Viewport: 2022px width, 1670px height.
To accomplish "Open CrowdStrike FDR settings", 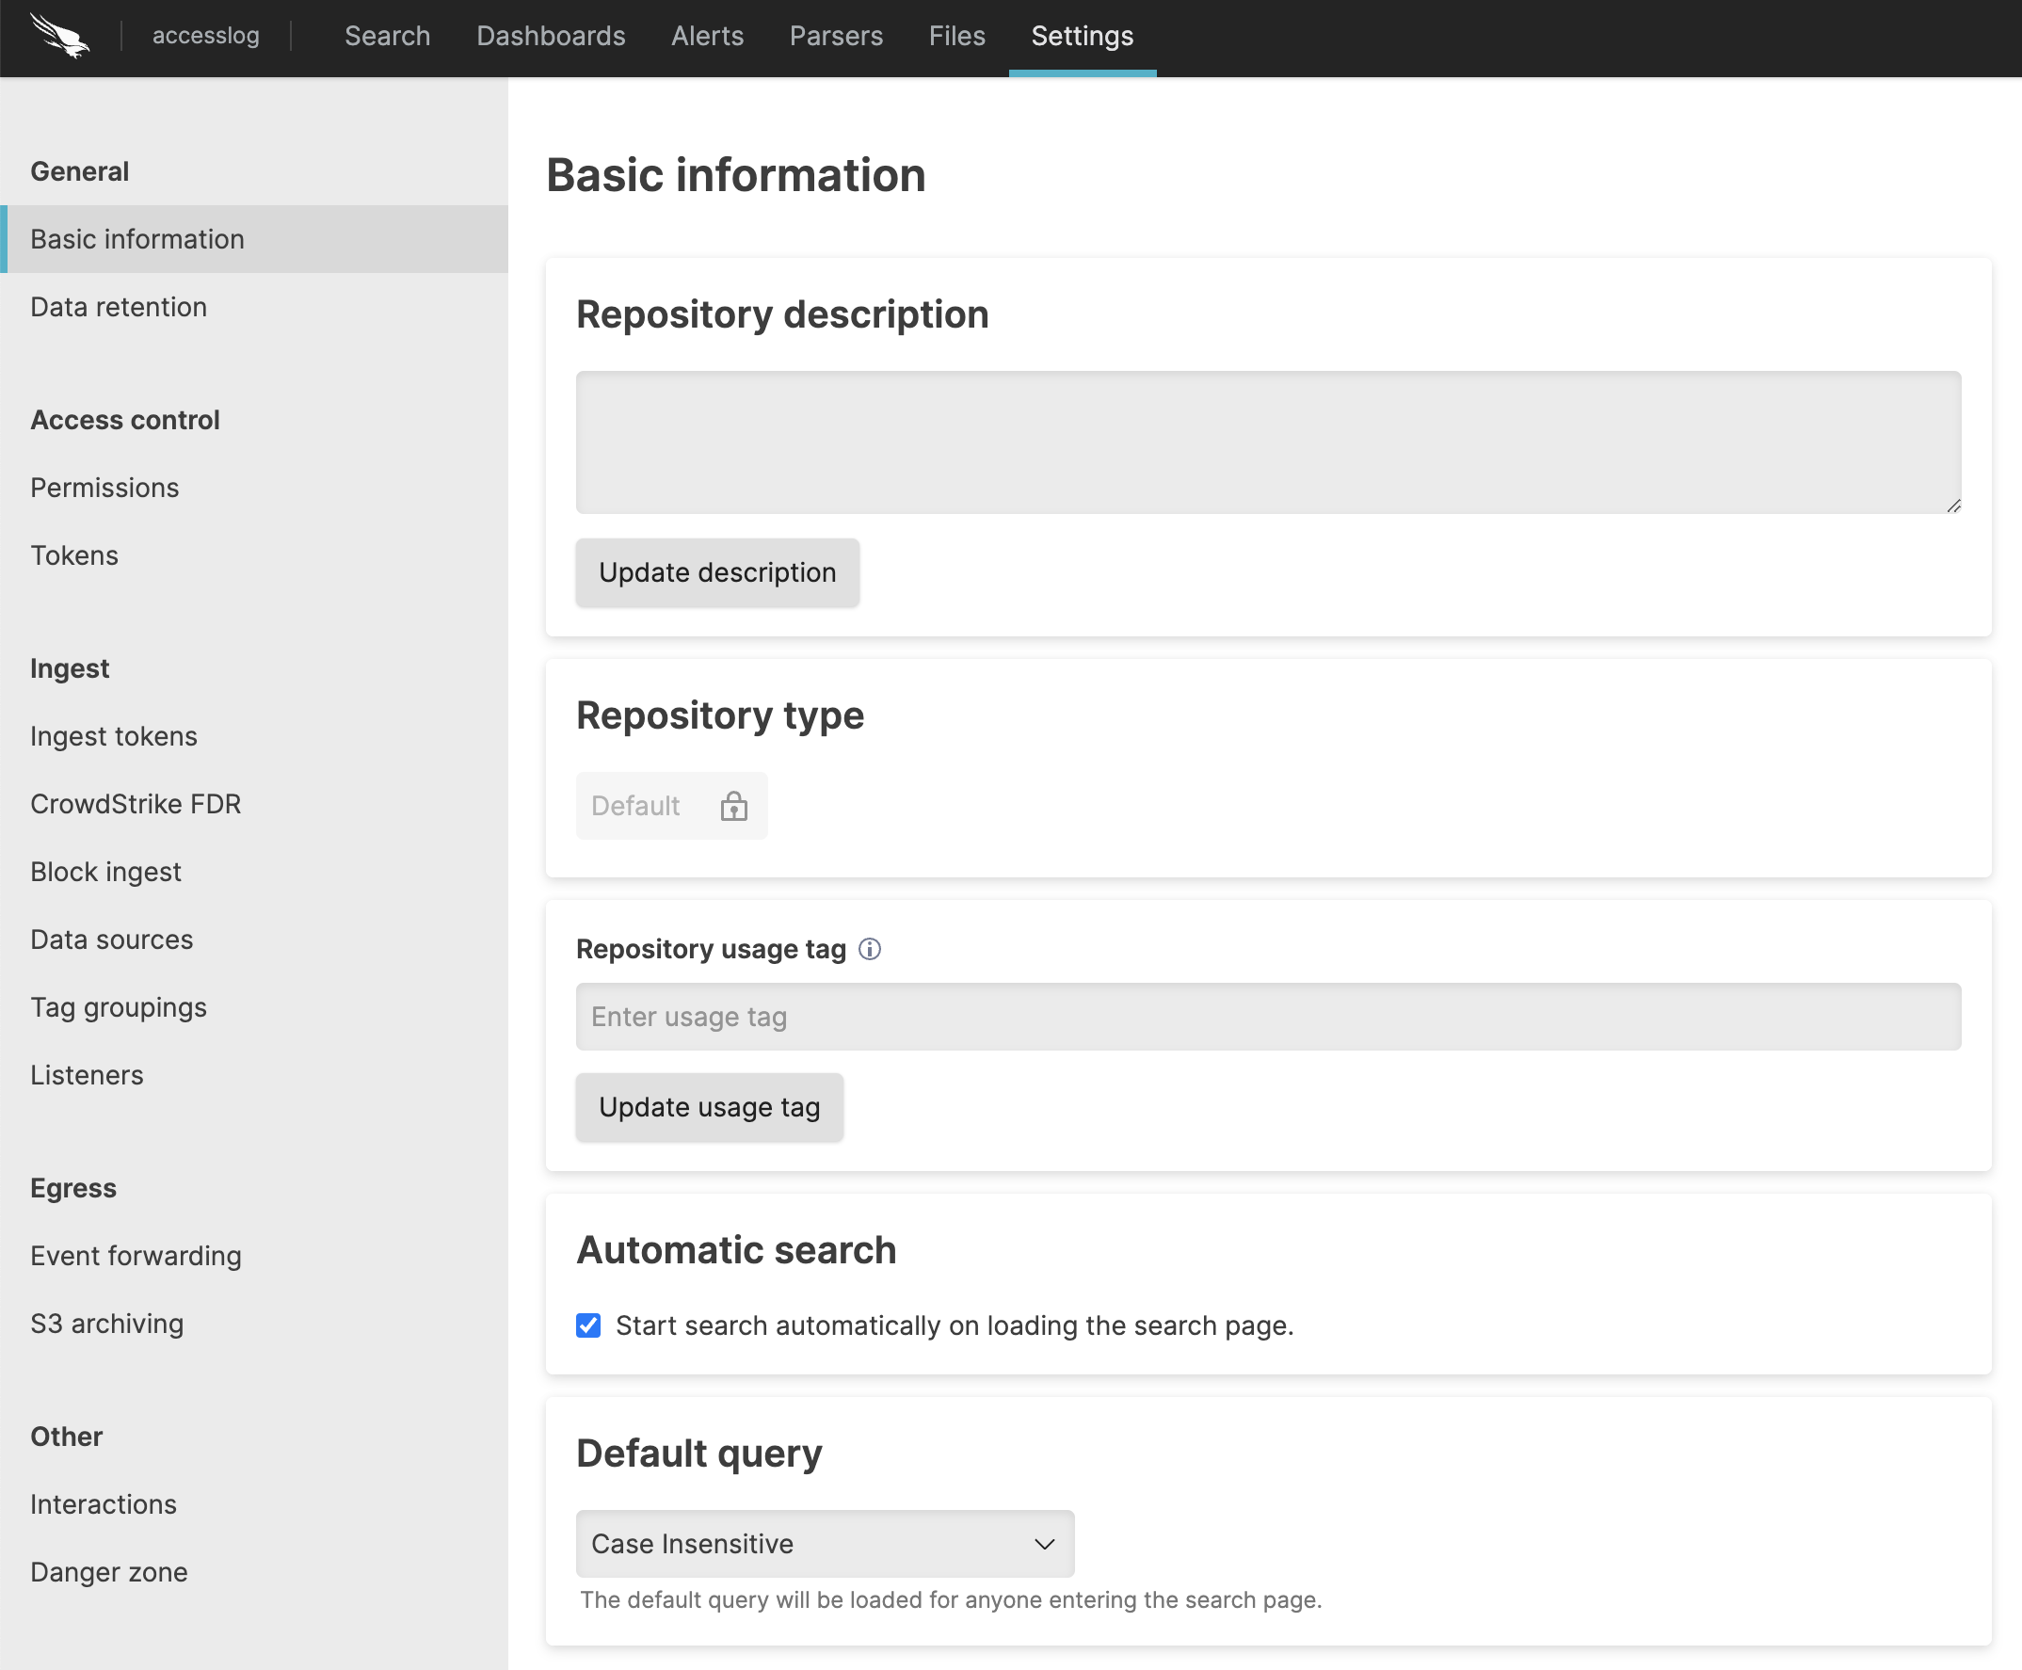I will [x=254, y=804].
